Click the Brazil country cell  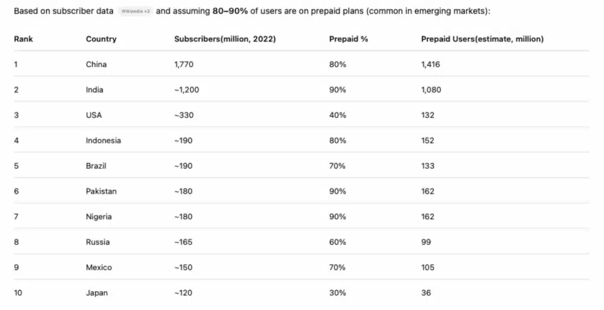point(96,166)
